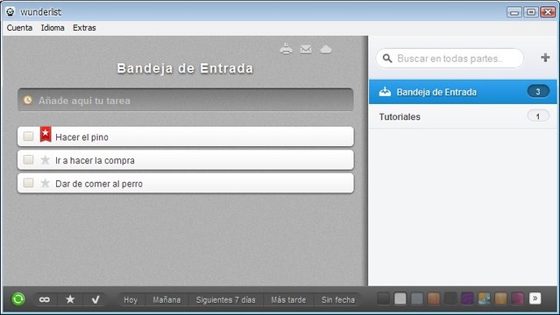Maximize the wunderlist window
The width and height of the screenshot is (560, 315).
click(x=531, y=12)
